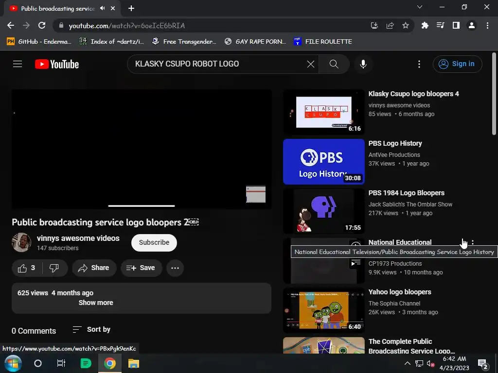Toggle Chrome side panel

(x=456, y=25)
